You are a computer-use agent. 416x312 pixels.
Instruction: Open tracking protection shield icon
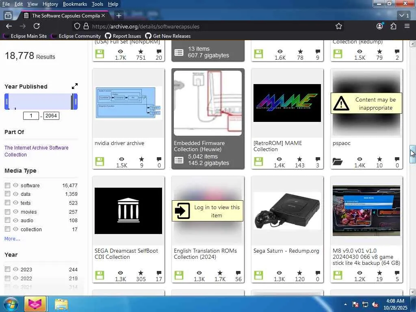coord(77,26)
